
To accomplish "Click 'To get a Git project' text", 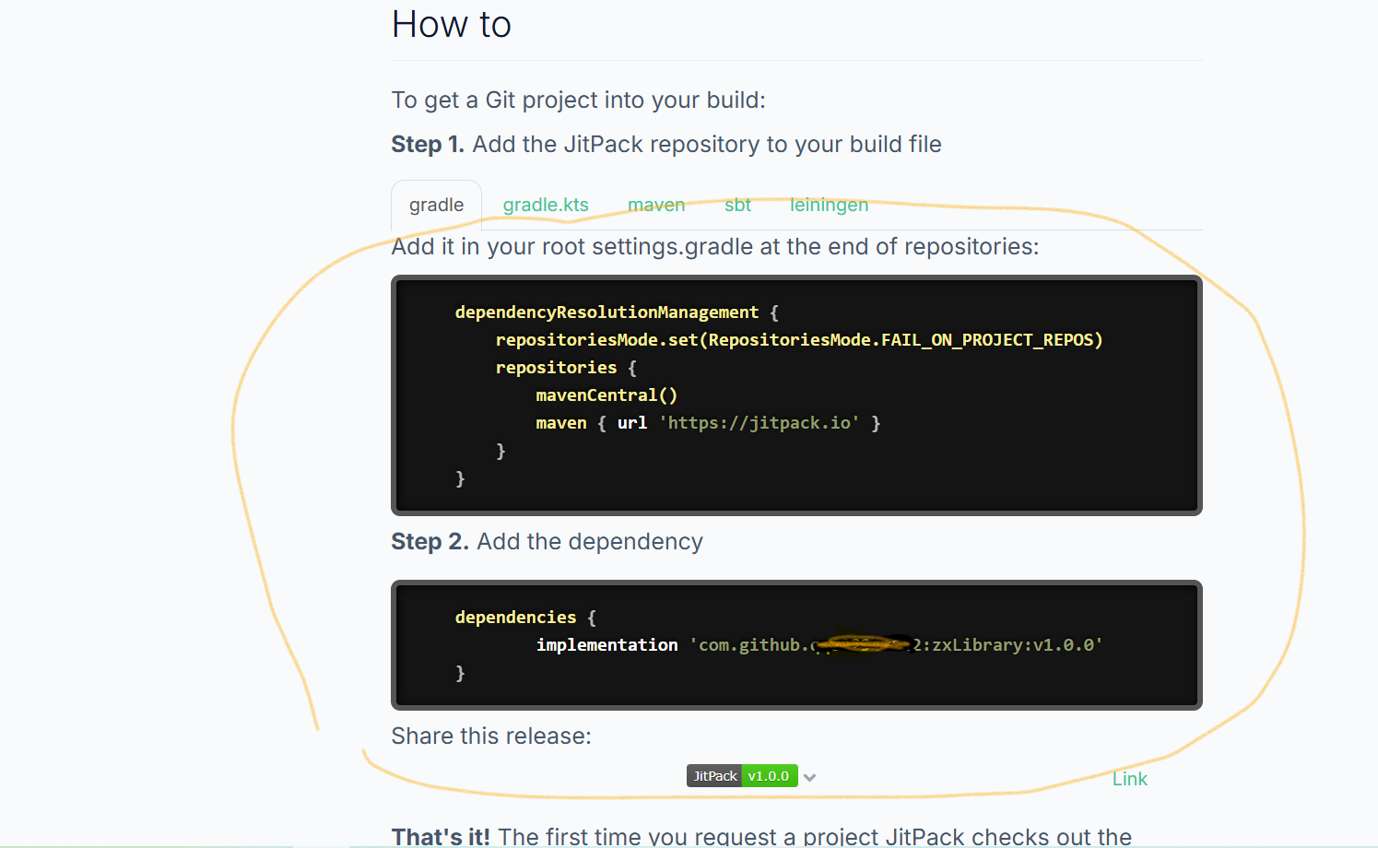I will (578, 100).
